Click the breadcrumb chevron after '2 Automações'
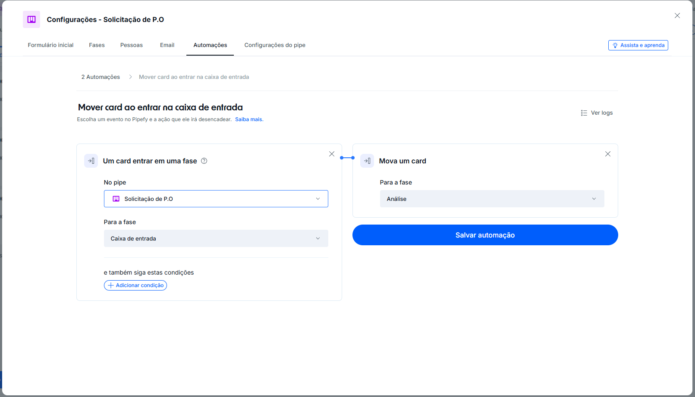 [130, 77]
